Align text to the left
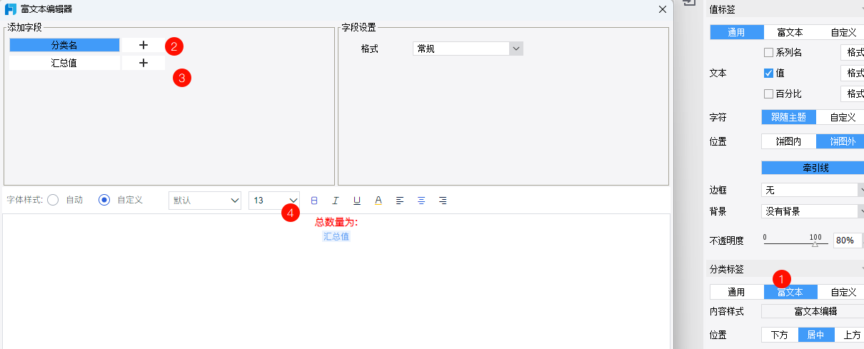Screen dimensions: 864x349 point(400,201)
